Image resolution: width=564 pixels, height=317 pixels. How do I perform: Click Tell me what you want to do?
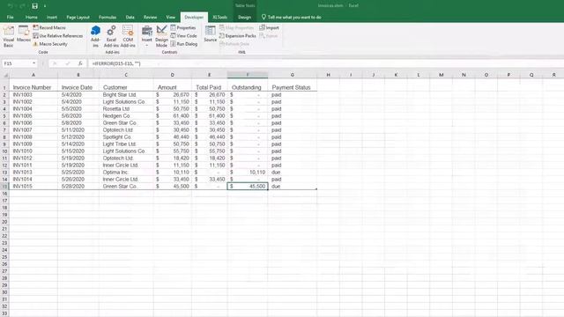(292, 18)
